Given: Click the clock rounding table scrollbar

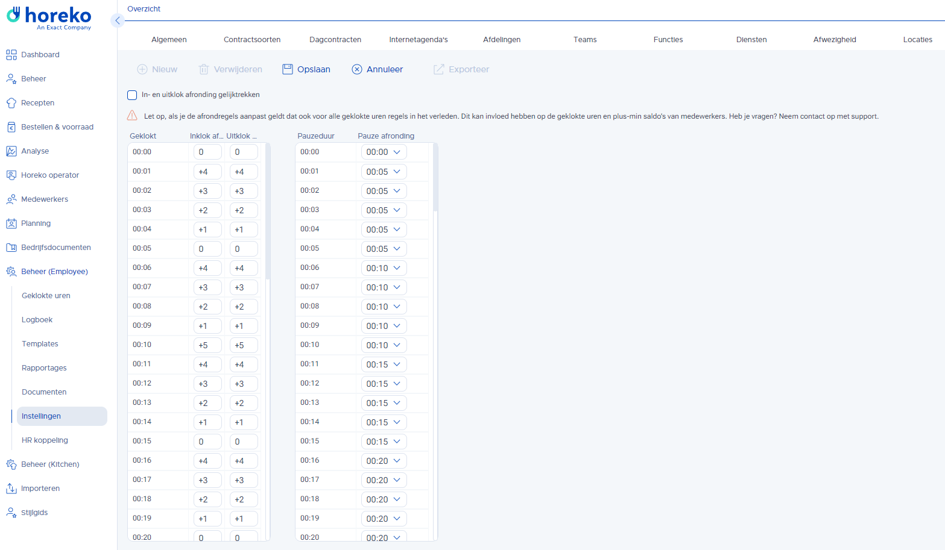Looking at the screenshot, I should pyautogui.click(x=268, y=211).
